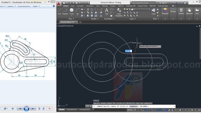Open Imprimir menu in photo viewer
This screenshot has height=113, width=201.
[11, 6]
